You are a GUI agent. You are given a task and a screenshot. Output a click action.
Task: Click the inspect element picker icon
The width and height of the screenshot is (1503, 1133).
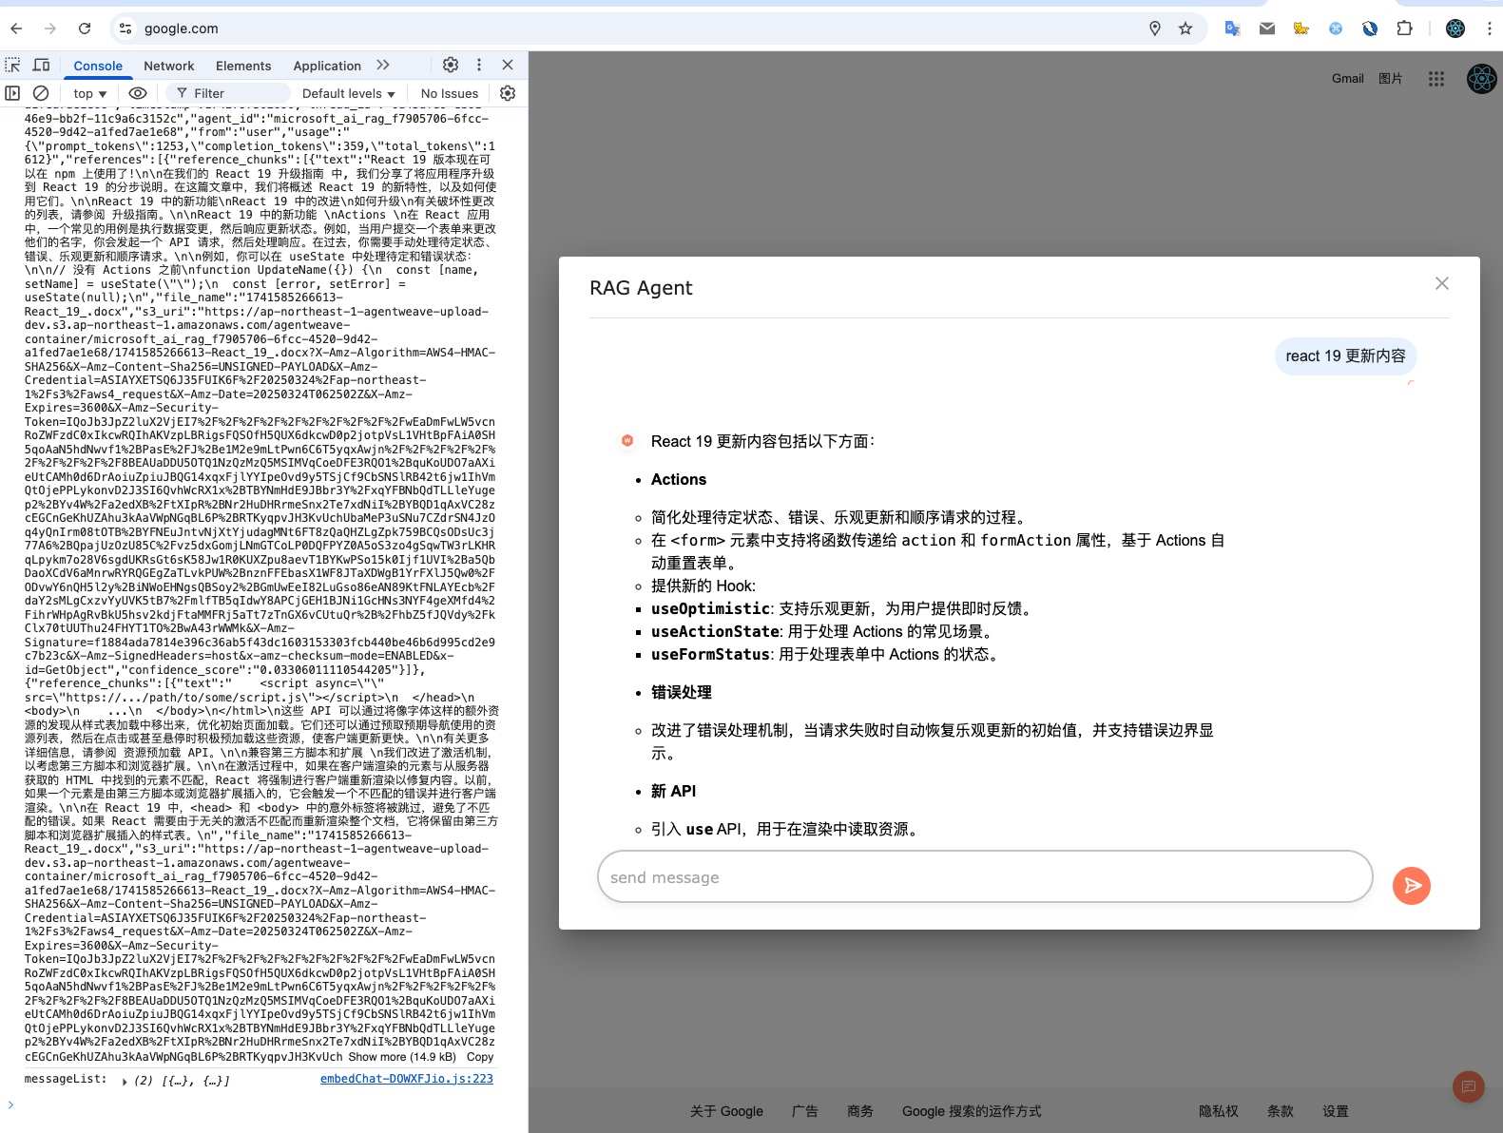(x=12, y=65)
